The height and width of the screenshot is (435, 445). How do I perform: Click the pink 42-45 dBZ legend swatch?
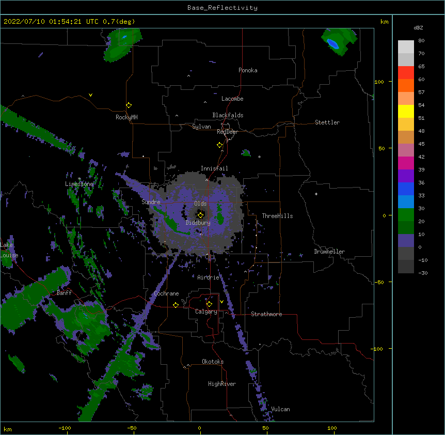406,150
